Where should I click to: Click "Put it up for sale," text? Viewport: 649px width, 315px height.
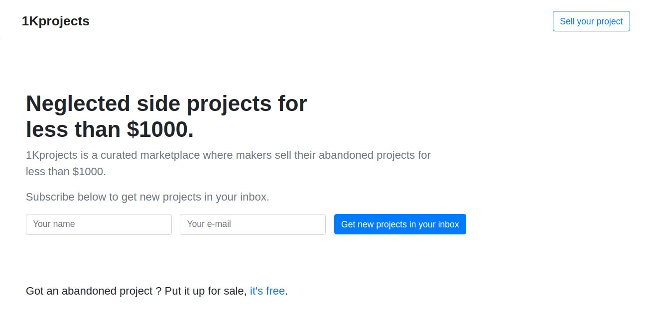tap(206, 291)
